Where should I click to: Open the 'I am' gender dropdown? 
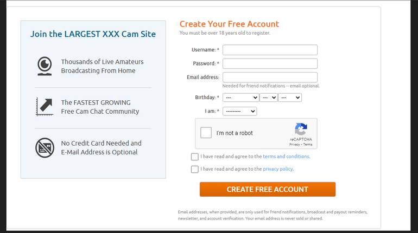(x=239, y=111)
